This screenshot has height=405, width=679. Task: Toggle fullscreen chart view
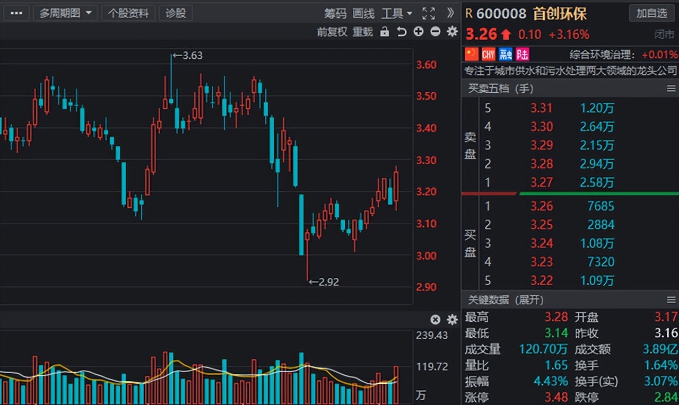click(429, 13)
